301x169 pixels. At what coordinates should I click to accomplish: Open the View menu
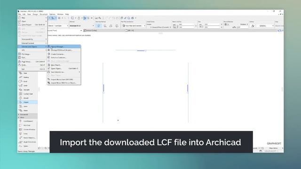pyautogui.click(x=29, y=15)
